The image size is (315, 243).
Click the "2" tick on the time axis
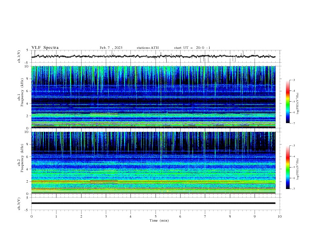tap(81, 216)
